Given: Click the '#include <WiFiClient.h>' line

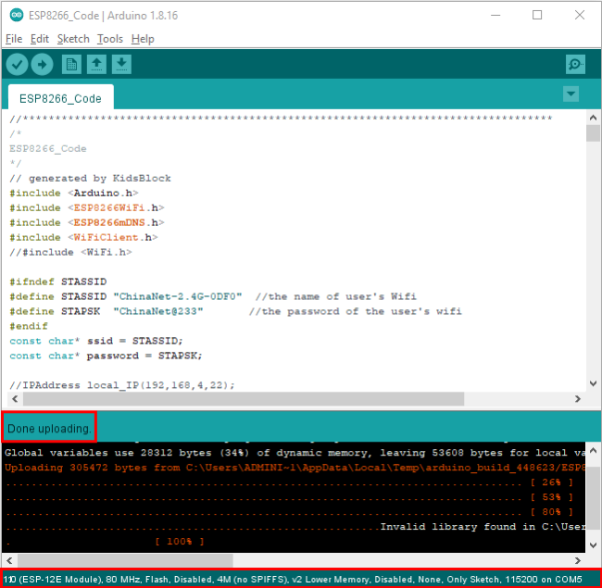Looking at the screenshot, I should pos(83,237).
